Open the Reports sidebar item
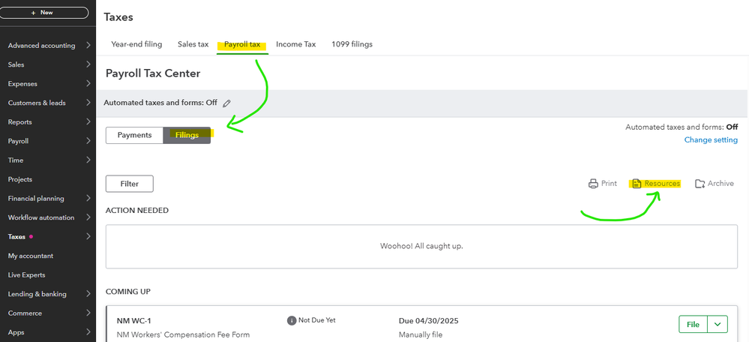Image resolution: width=749 pixels, height=342 pixels. pos(19,121)
